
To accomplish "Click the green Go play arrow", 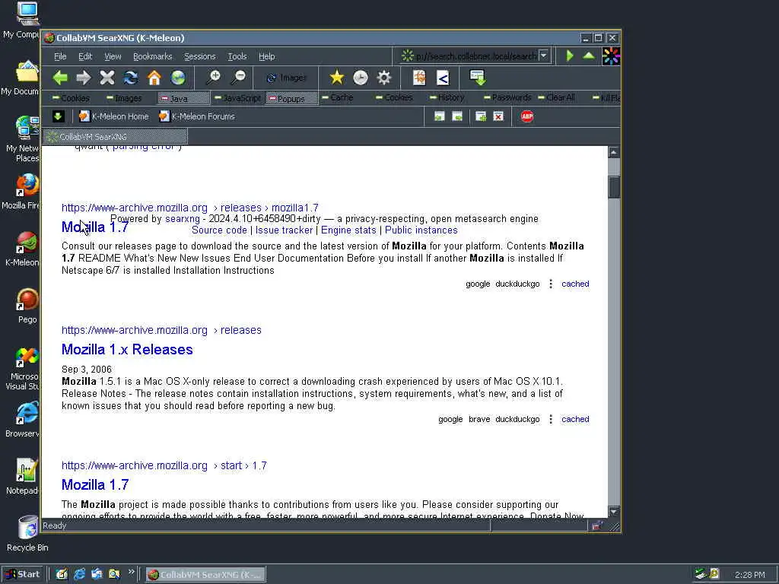I will pyautogui.click(x=570, y=56).
